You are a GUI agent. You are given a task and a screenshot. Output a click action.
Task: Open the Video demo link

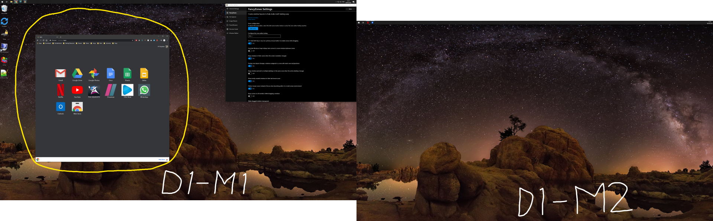pyautogui.click(x=251, y=19)
